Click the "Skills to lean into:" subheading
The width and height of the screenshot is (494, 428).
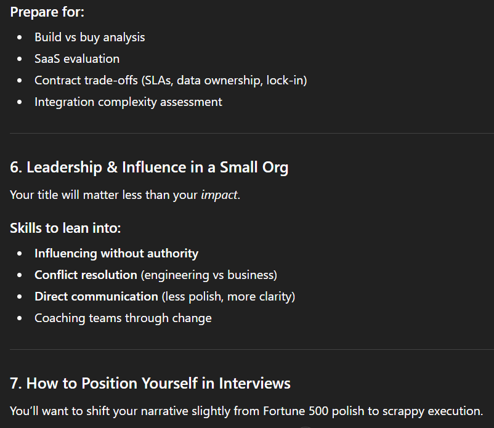[x=65, y=228]
